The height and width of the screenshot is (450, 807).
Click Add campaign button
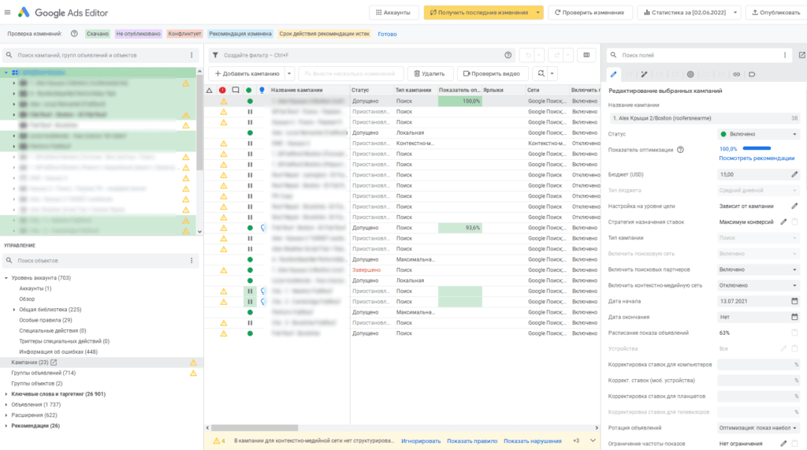click(247, 73)
